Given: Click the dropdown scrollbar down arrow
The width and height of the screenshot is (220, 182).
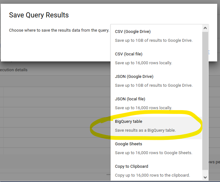Looking at the screenshot, I should (x=205, y=177).
